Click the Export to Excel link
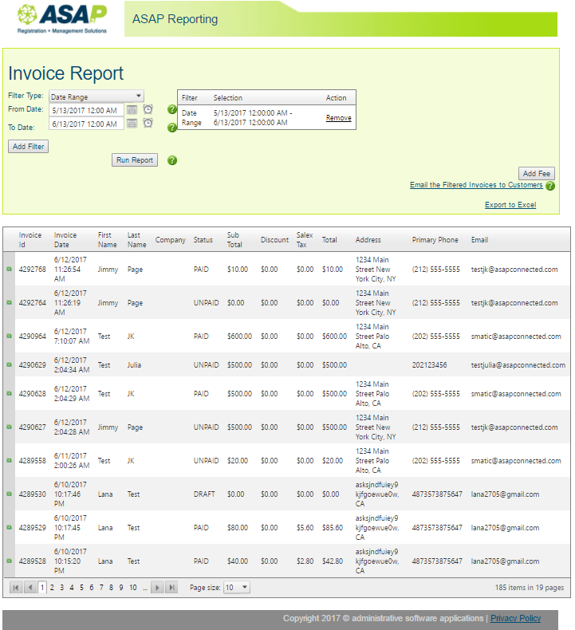The image size is (575, 630). pos(510,205)
